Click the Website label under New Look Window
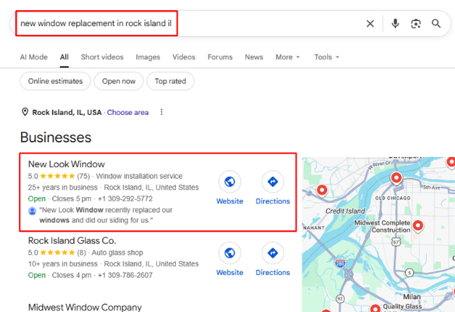 coord(230,201)
